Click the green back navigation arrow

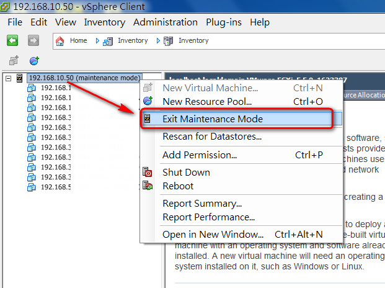click(x=12, y=41)
